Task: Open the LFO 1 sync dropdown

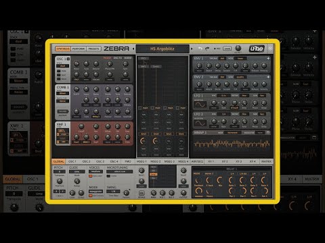Action: click(223, 96)
